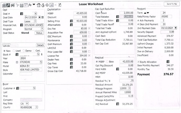Open the County dropdown showing RIVERSIDE
Image resolution: width=181 pixels, height=113 pixels.
coord(36,107)
